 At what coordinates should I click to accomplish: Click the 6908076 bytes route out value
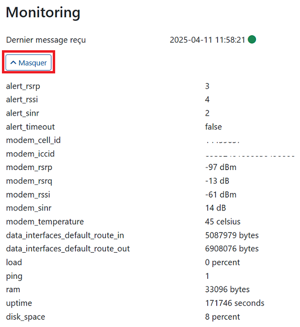[232, 249]
